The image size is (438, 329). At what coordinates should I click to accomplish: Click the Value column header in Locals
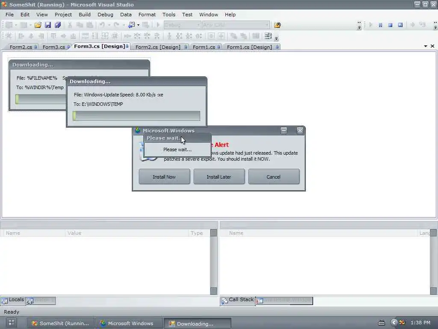(x=127, y=233)
